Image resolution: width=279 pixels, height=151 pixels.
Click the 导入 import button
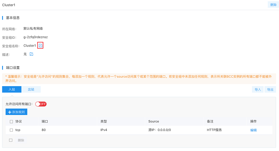point(258,89)
